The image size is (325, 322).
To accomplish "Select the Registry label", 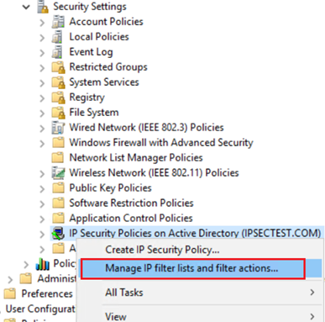I will tap(86, 98).
